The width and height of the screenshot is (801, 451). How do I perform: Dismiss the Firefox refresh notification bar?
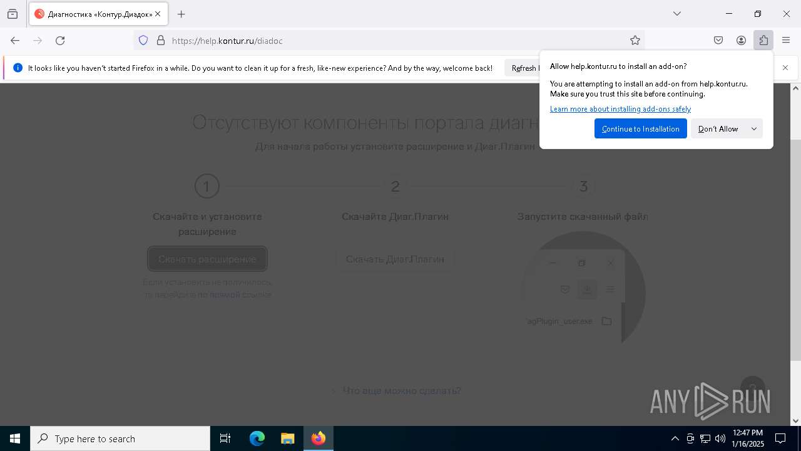point(785,68)
